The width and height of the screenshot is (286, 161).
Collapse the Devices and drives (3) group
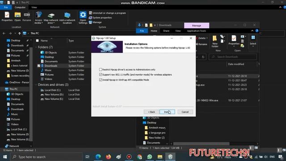pyautogui.click(x=36, y=85)
